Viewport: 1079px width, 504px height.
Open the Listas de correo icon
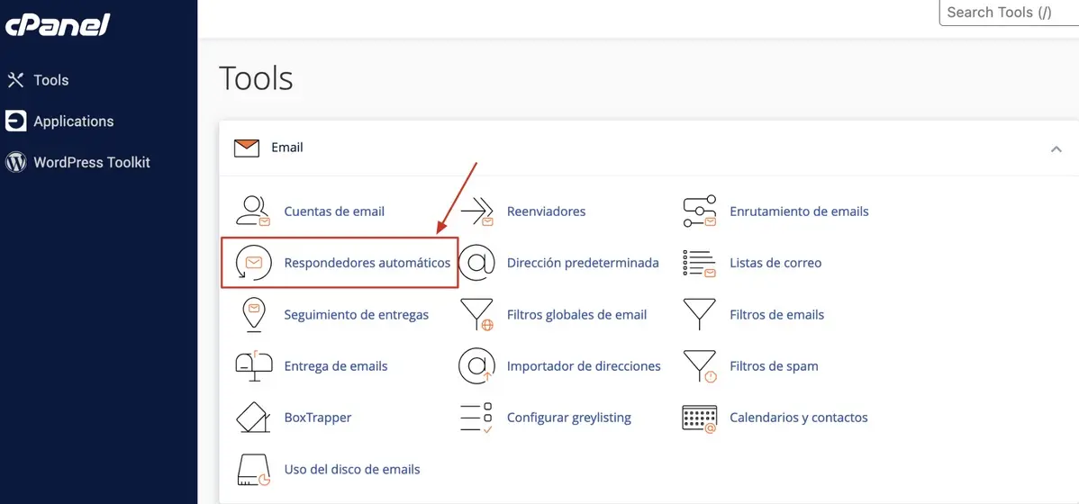[699, 263]
